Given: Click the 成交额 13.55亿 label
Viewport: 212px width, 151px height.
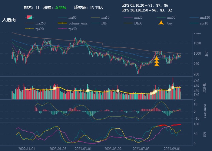Looking at the screenshot, I should tap(88, 8).
